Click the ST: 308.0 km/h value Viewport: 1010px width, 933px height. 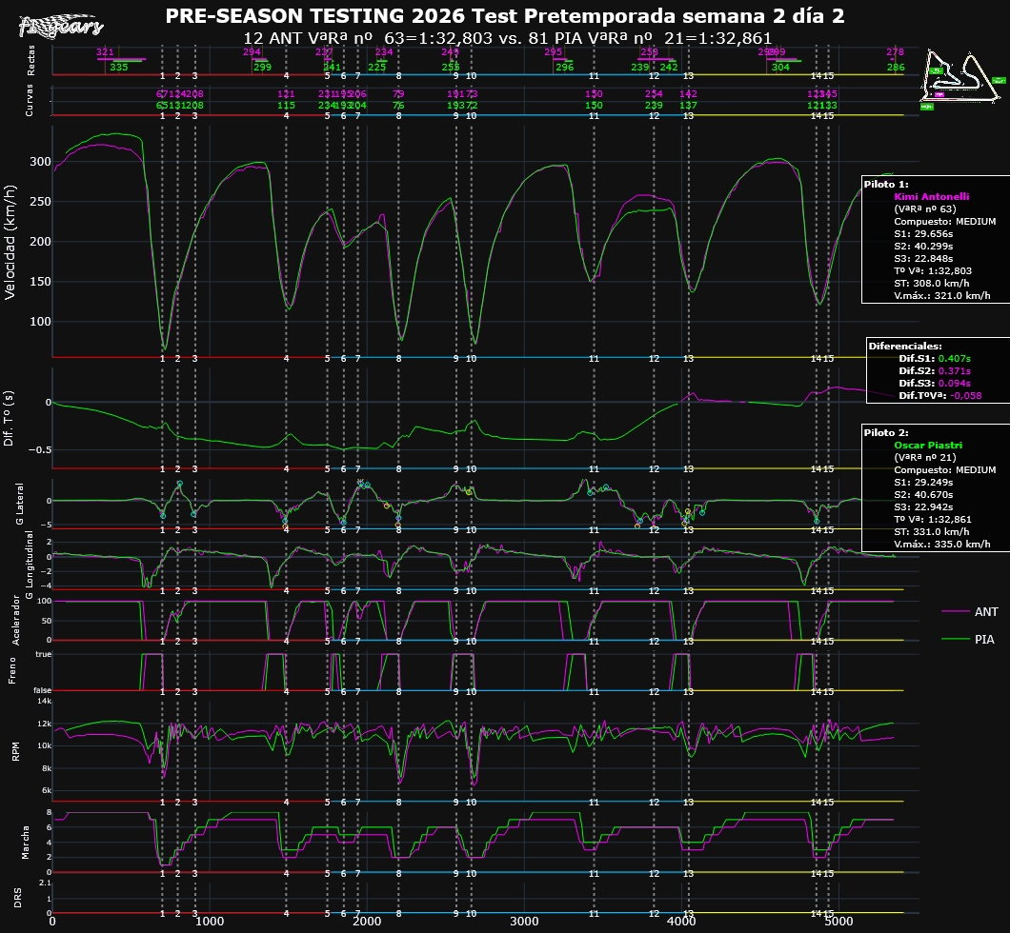click(x=932, y=283)
